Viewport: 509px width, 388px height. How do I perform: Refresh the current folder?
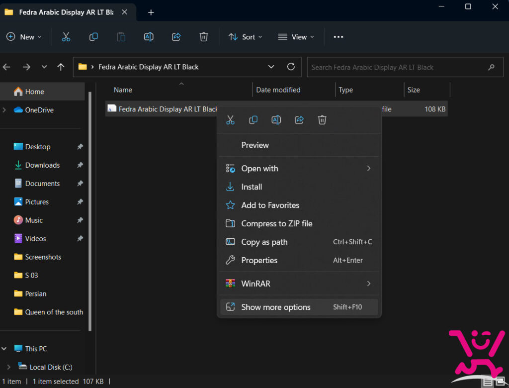tap(291, 67)
